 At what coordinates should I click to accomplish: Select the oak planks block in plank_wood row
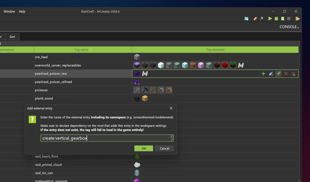(145, 98)
